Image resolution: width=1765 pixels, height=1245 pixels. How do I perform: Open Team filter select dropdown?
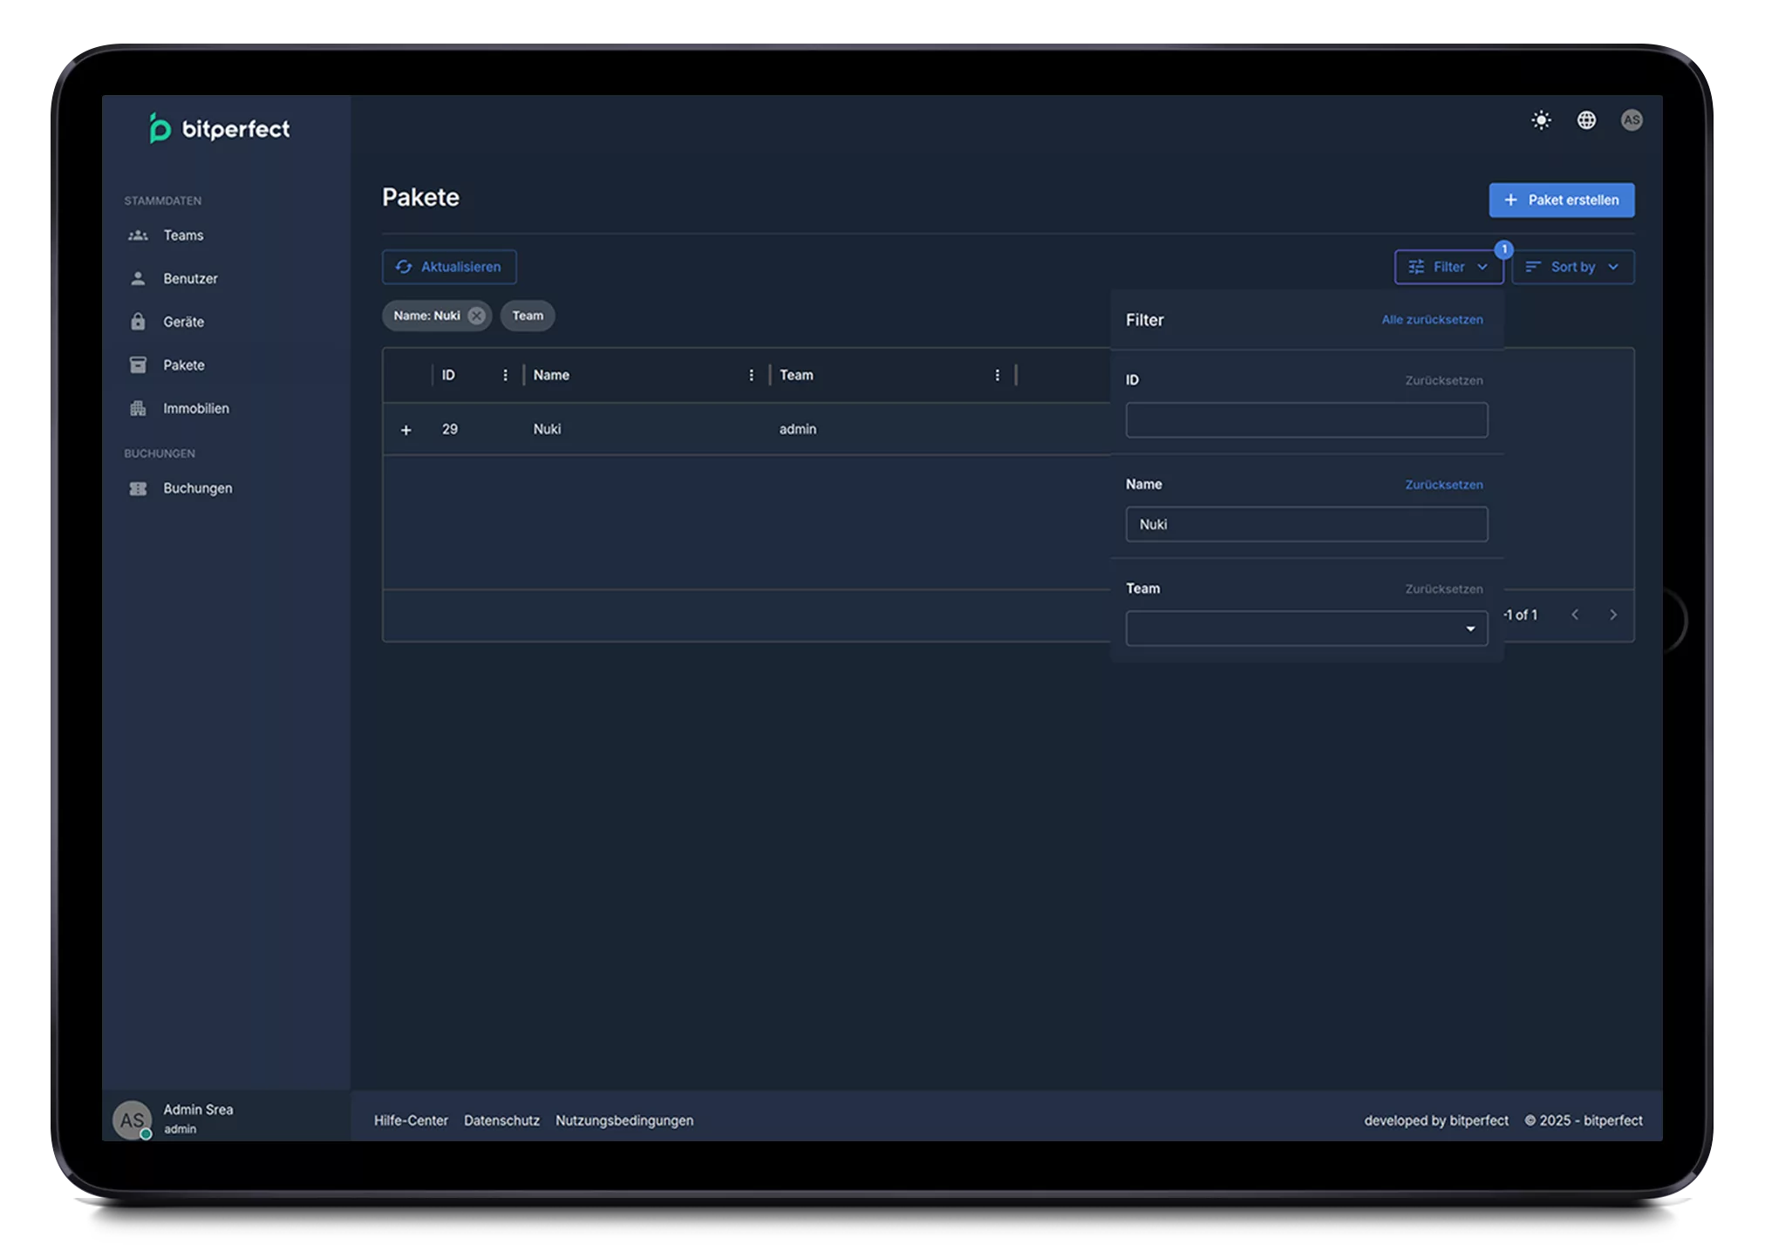click(1305, 629)
